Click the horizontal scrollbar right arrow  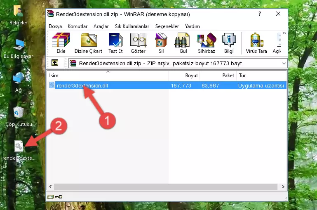[283, 187]
